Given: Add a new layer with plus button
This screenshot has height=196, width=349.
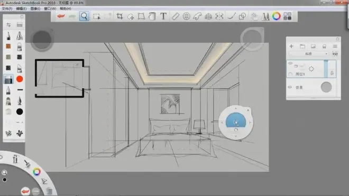Looking at the screenshot, I should 291,46.
